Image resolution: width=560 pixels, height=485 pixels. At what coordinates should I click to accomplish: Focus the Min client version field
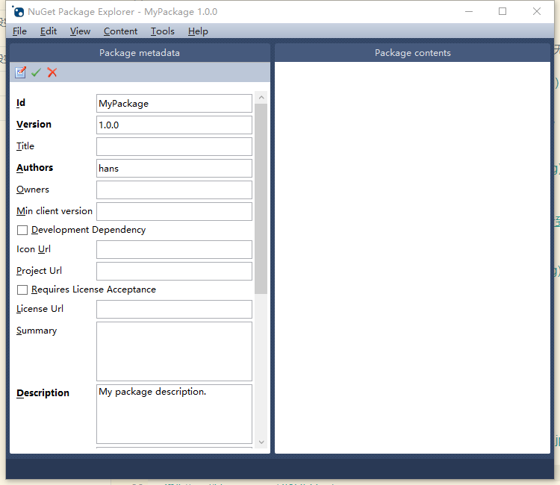pyautogui.click(x=174, y=212)
